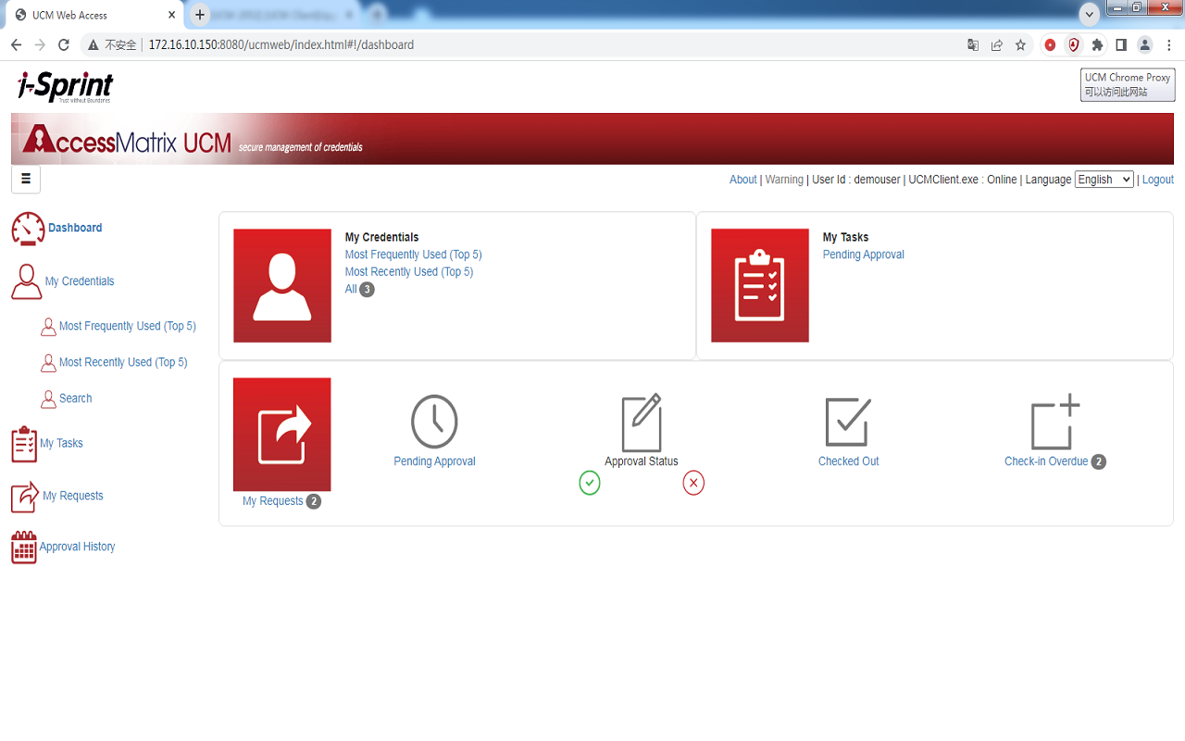Image resolution: width=1185 pixels, height=741 pixels.
Task: Click the red My Tasks clipboard tile
Action: click(x=760, y=285)
